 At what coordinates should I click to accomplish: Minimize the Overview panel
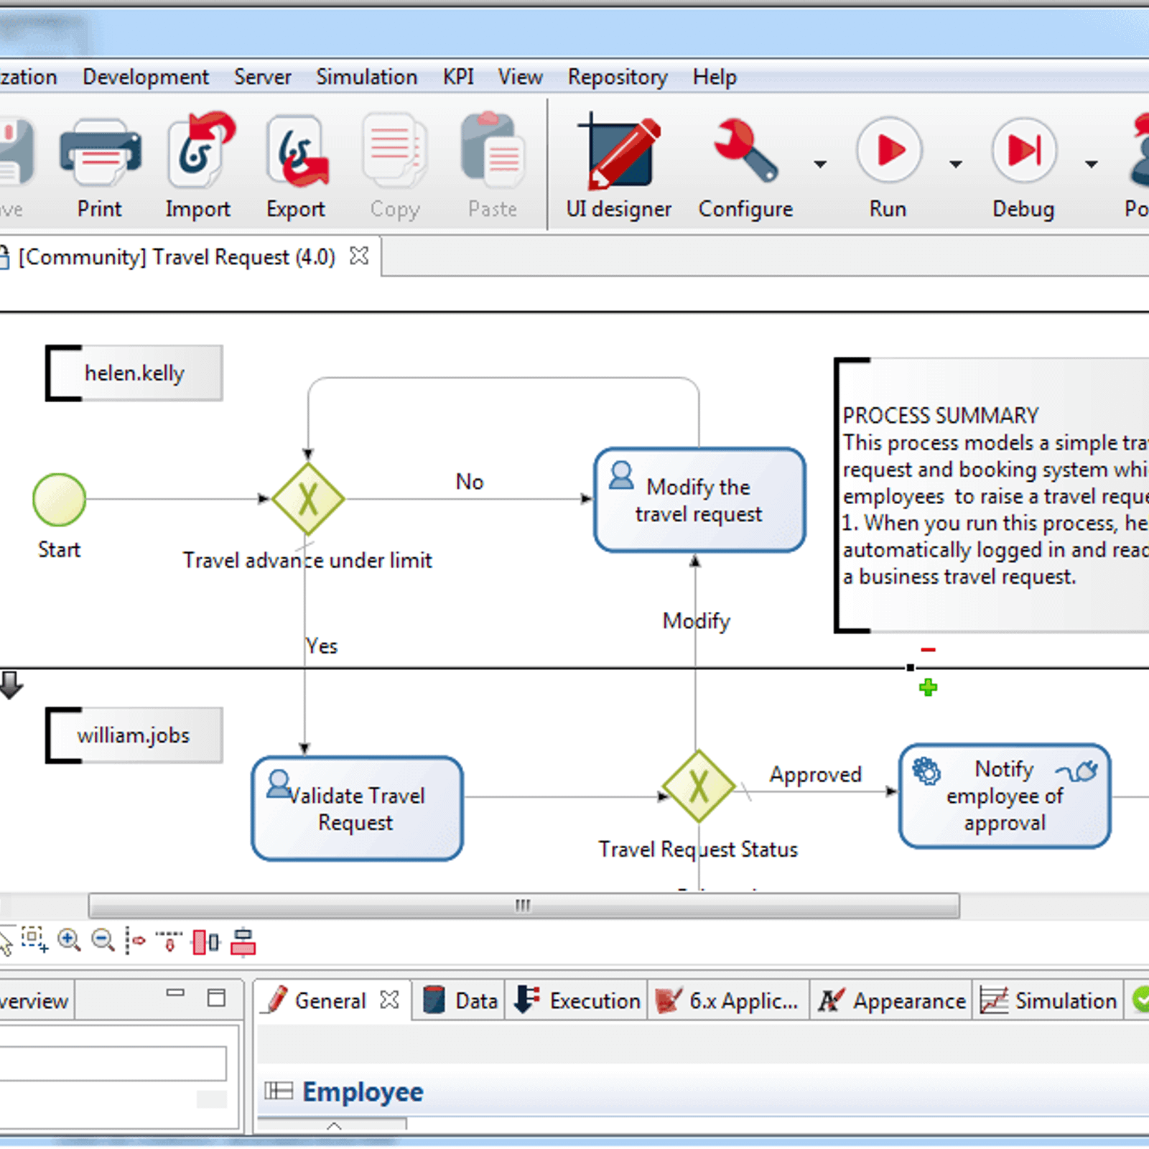175,993
